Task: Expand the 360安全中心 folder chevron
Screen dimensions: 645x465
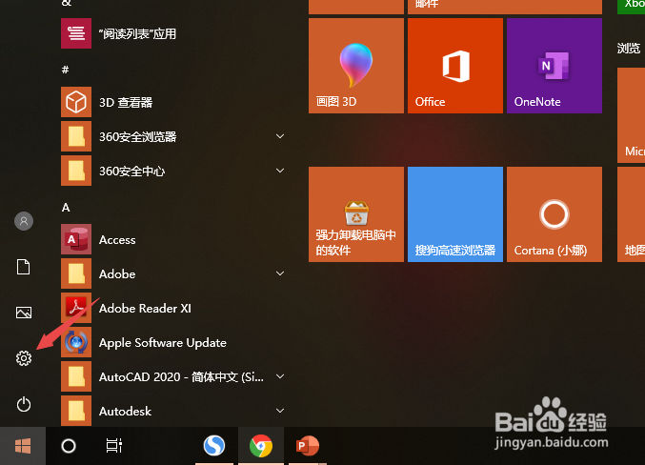Action: (x=280, y=171)
